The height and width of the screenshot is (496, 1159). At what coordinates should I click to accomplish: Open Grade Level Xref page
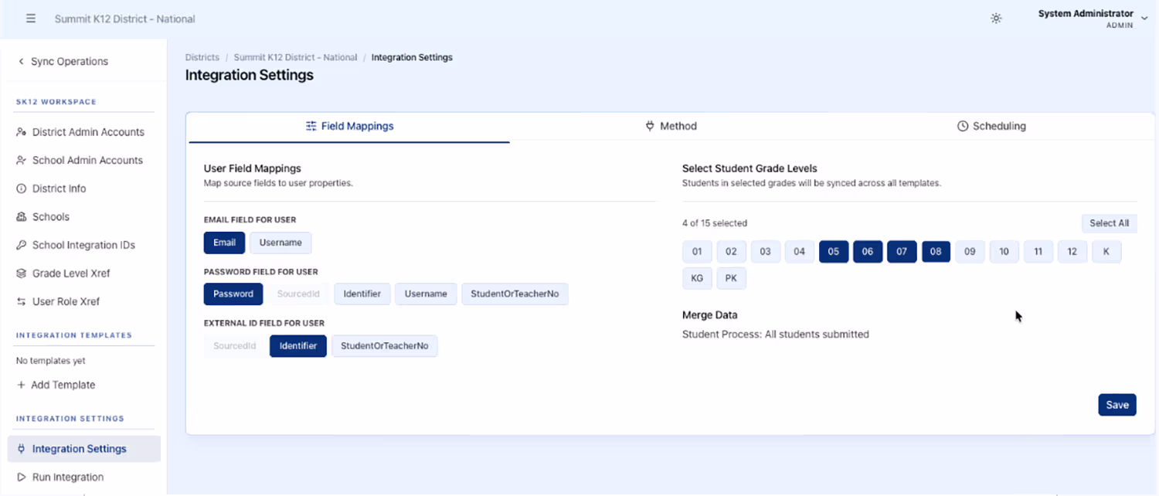point(84,273)
